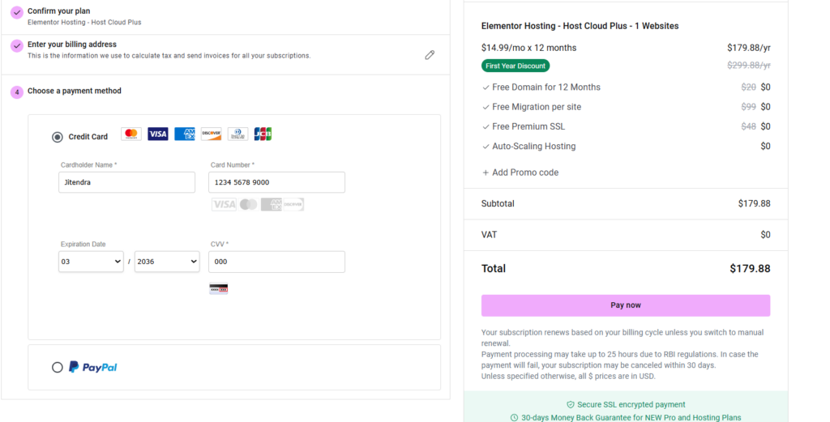Click the First Year Discount badge
Screen dimensions: 830x422
tap(516, 66)
